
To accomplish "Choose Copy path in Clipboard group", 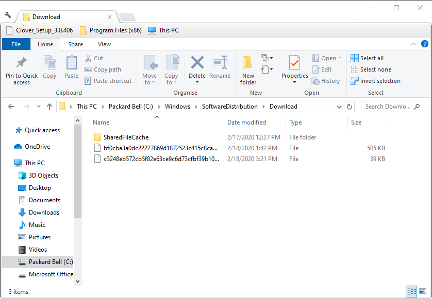I will point(103,69).
